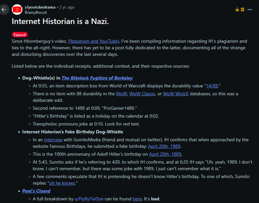This screenshot has height=203, width=259.
Task: Click the archived post box icon
Action: (243, 10)
